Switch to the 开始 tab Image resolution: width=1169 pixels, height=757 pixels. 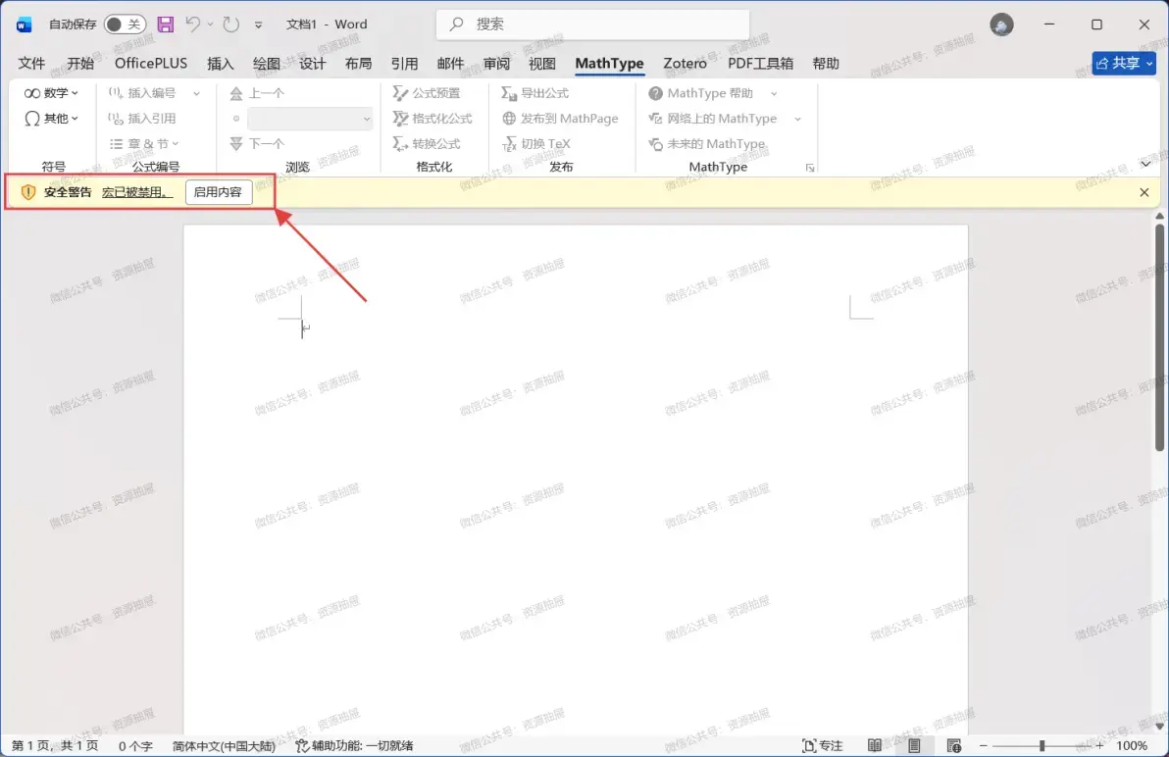pyautogui.click(x=80, y=64)
